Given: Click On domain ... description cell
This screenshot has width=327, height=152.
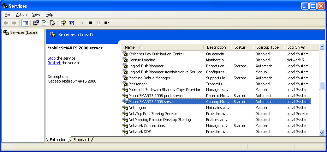Looking at the screenshot, I should coord(218,54).
